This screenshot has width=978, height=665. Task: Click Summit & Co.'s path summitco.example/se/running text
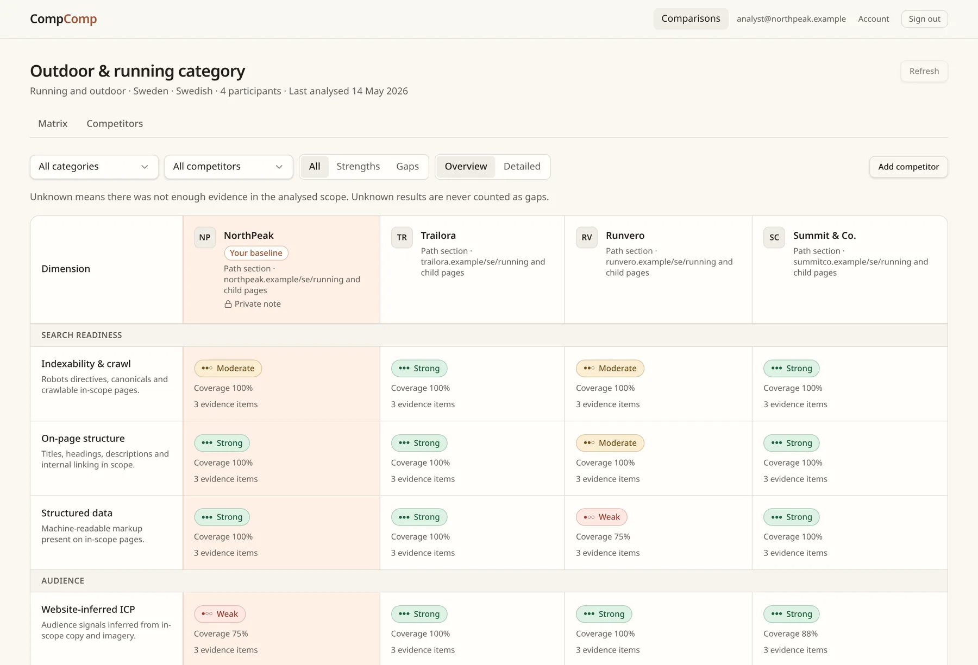(851, 262)
